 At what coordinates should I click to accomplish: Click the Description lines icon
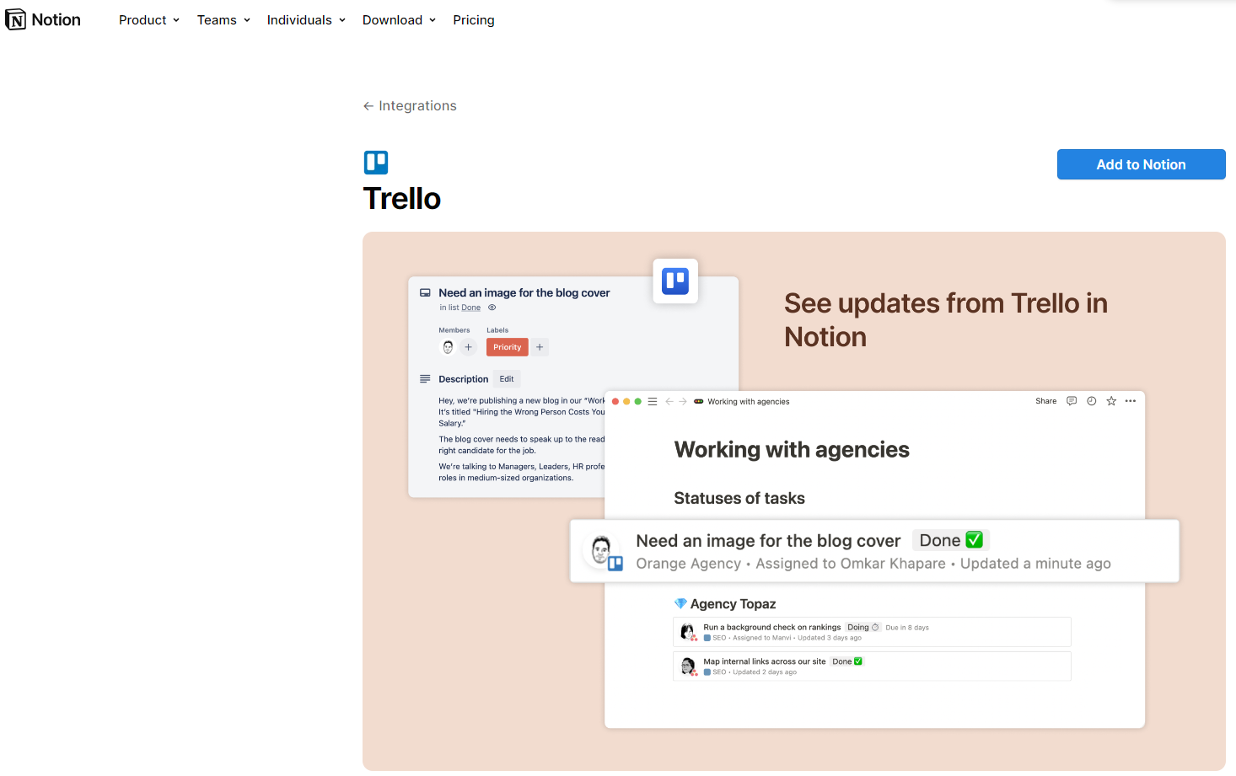pyautogui.click(x=425, y=379)
